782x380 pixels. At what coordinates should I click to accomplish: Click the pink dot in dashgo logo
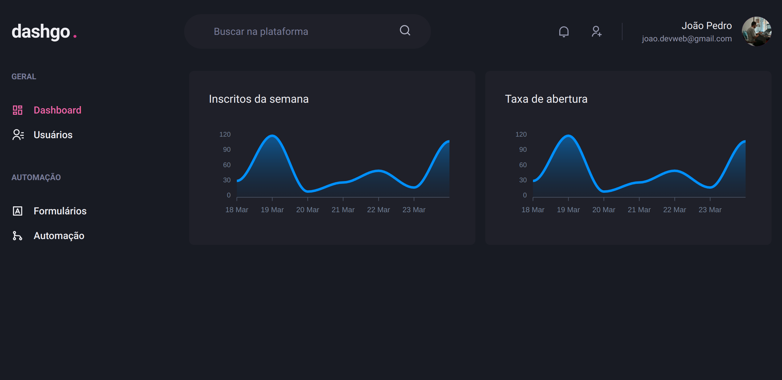point(75,36)
